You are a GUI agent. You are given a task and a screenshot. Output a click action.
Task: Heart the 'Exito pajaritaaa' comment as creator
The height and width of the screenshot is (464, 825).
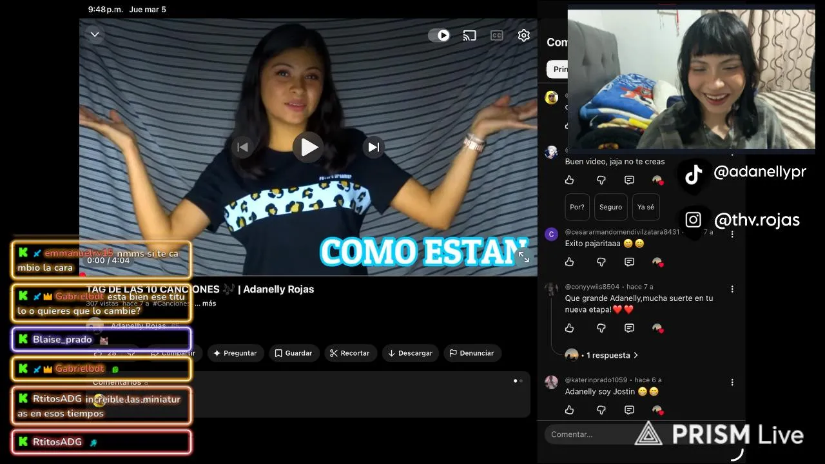[657, 262]
